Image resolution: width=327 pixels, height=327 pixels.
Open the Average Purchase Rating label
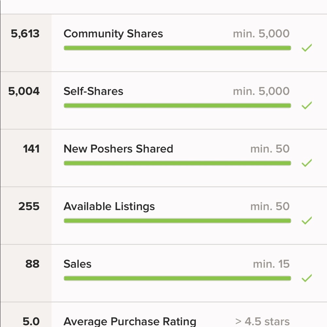(130, 322)
